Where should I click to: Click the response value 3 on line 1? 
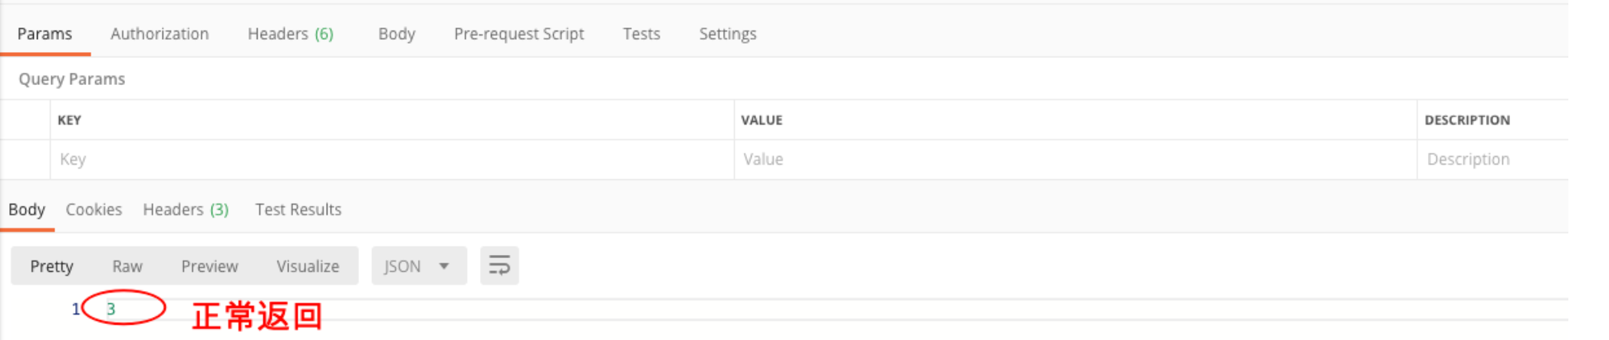pos(111,309)
